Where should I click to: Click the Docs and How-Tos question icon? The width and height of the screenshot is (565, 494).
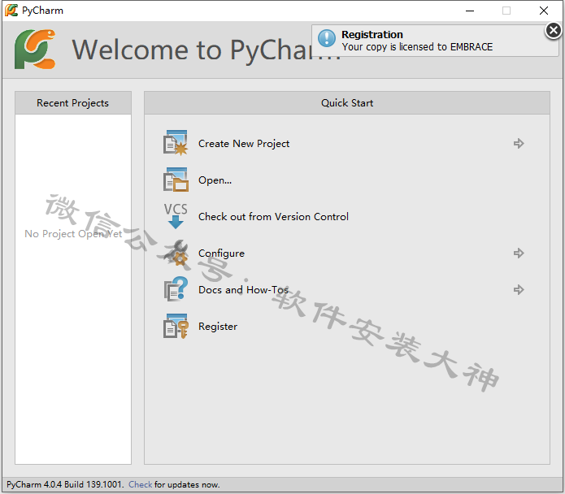(x=176, y=289)
